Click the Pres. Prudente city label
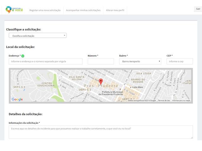The height and width of the screenshot is (151, 202). 101,86
